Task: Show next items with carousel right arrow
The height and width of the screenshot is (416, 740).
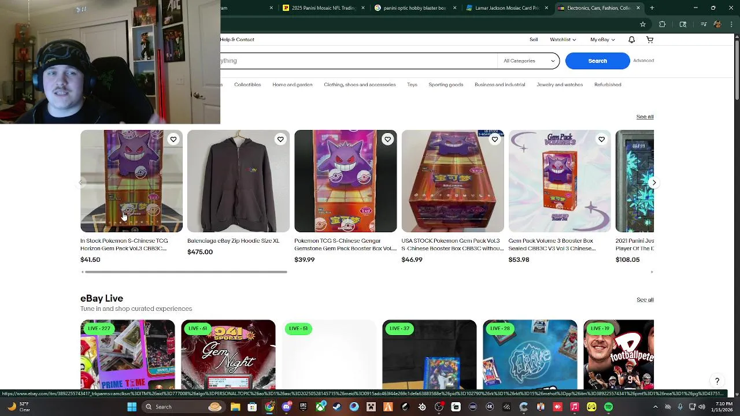Action: (654, 183)
